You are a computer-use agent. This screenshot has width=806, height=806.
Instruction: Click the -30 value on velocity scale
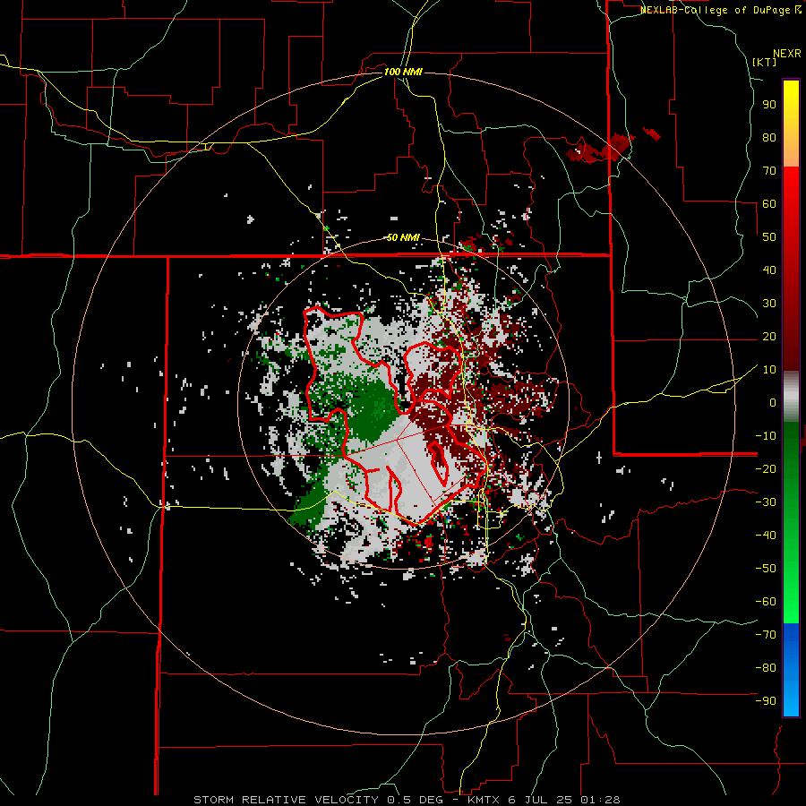(766, 502)
